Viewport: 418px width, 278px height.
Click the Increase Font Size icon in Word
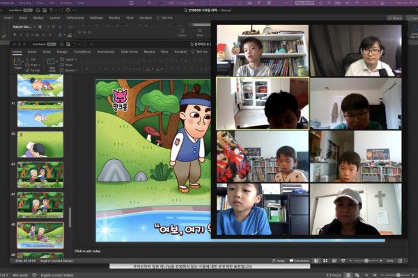(x=54, y=27)
